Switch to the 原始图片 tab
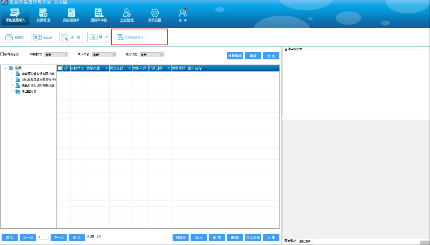The height and width of the screenshot is (245, 430). click(x=290, y=241)
